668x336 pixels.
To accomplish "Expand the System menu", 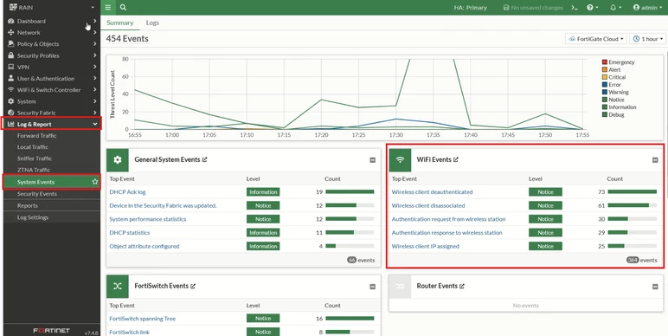I will pyautogui.click(x=52, y=101).
